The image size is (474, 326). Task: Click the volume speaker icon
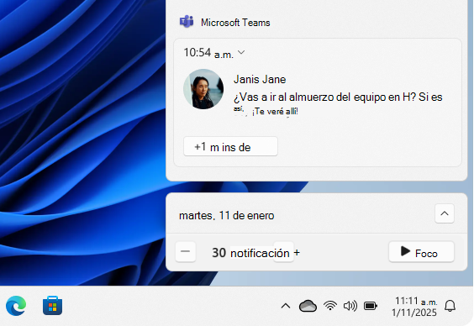point(350,306)
